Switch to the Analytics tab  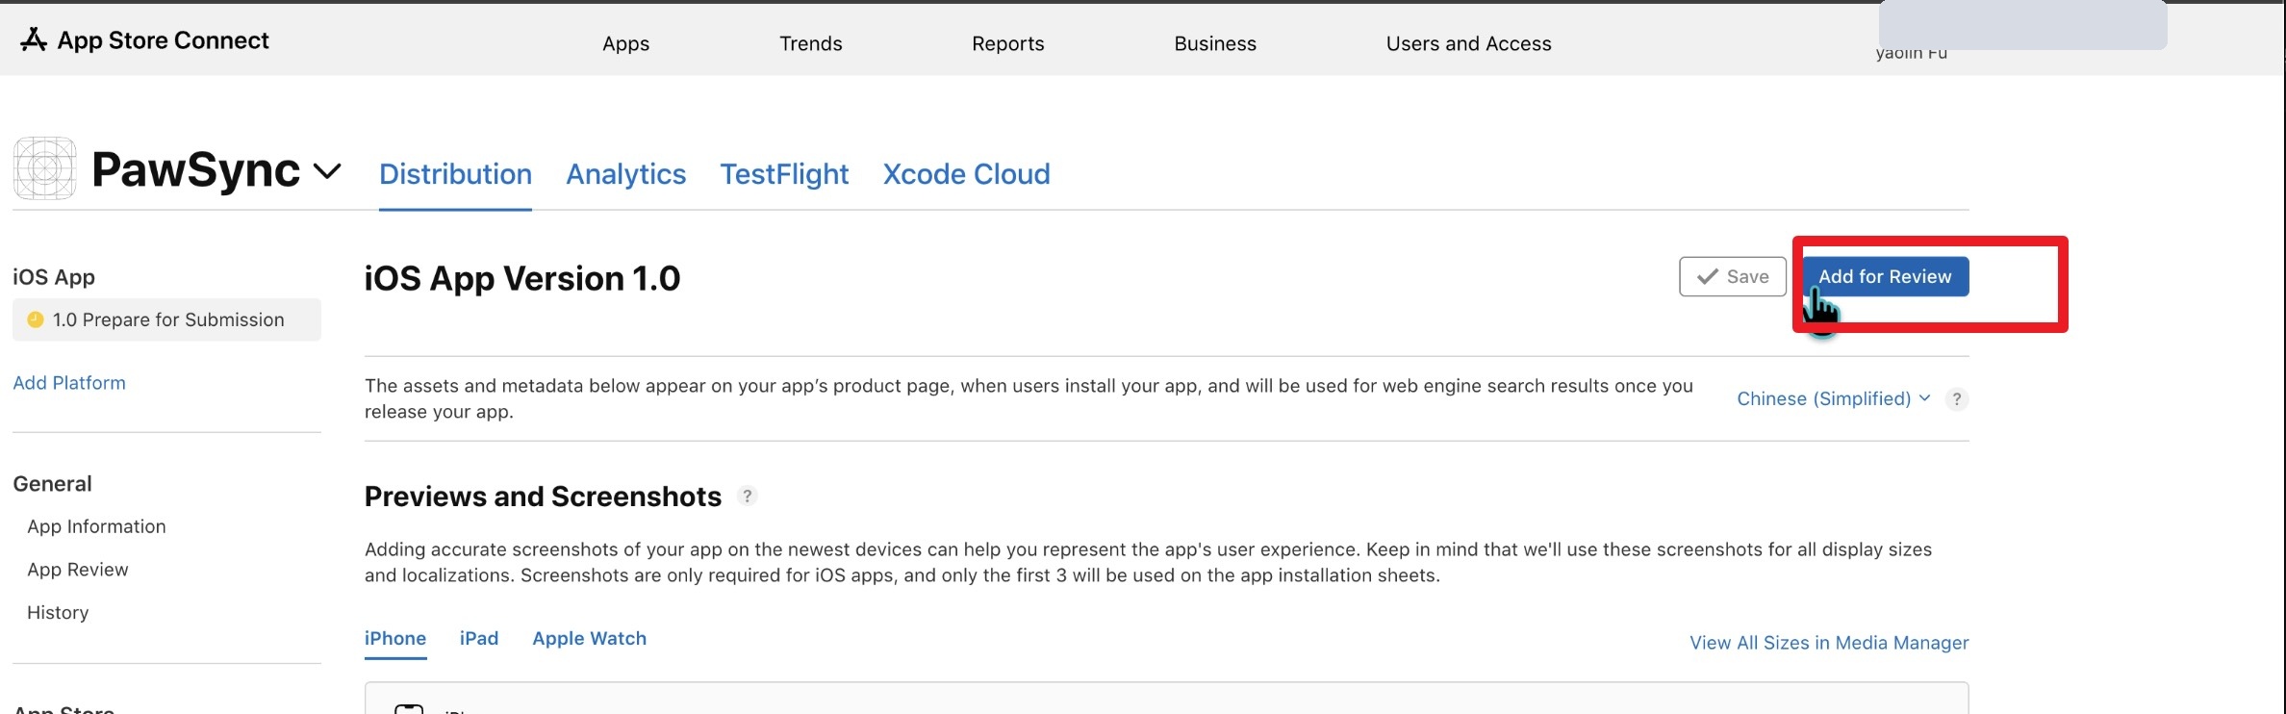[625, 174]
